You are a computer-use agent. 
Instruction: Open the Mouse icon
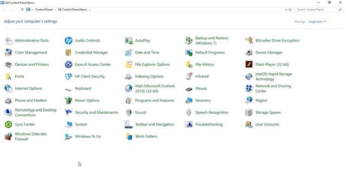point(189,89)
